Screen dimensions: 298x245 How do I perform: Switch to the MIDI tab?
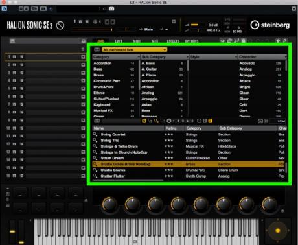point(137,41)
